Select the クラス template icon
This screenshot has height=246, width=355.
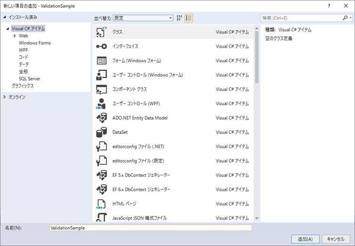pos(101,32)
